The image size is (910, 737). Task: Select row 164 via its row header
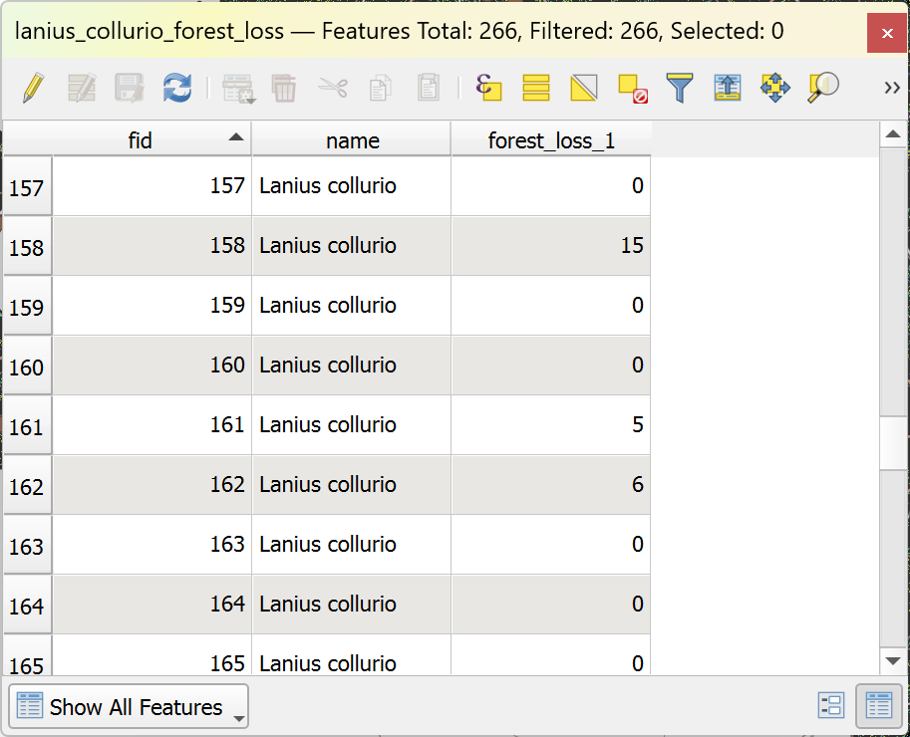(x=27, y=605)
